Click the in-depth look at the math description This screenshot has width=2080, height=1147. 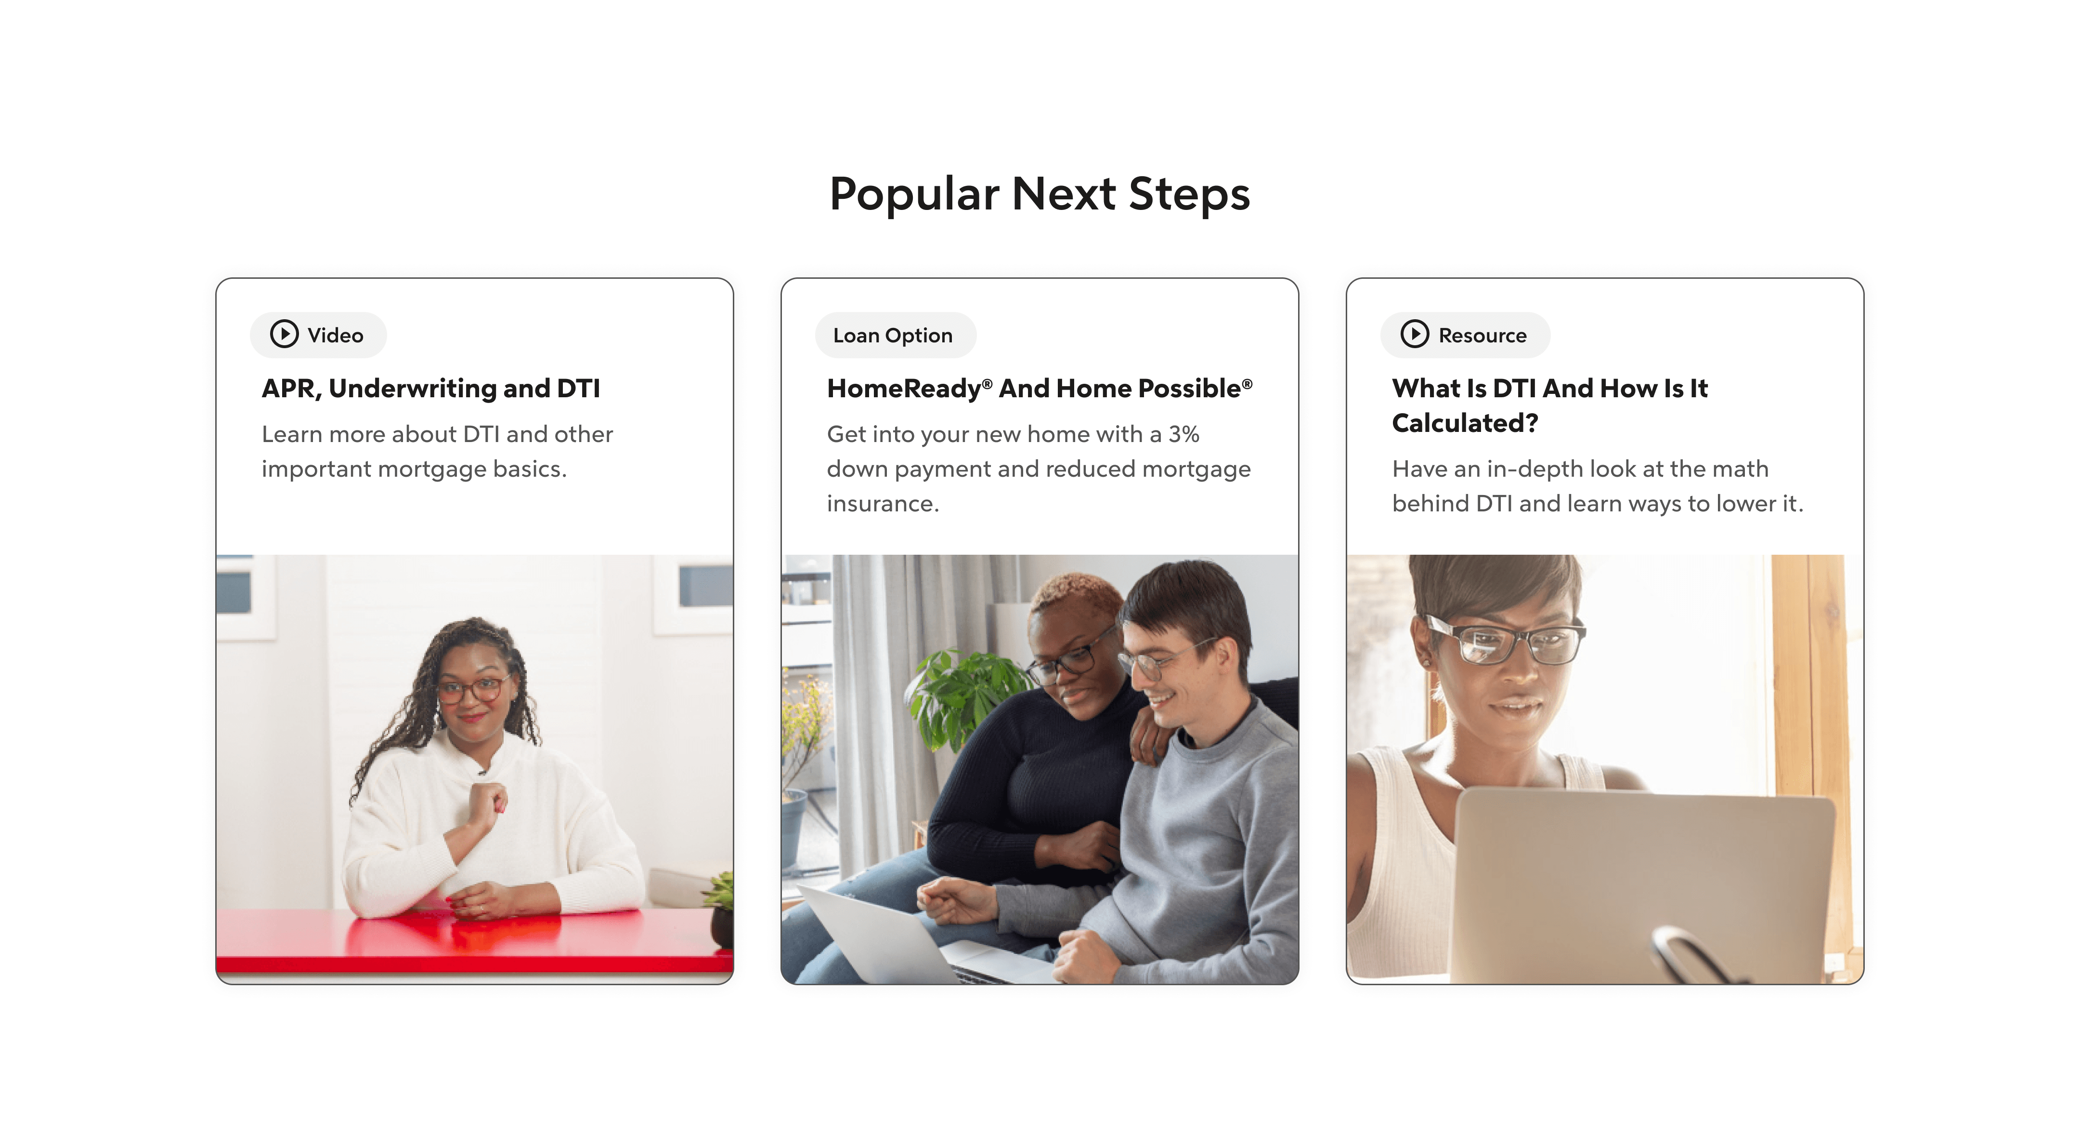click(x=1597, y=486)
